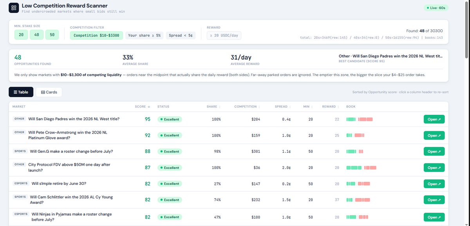The height and width of the screenshot is (226, 470).
Task: Open the City Protocol FDV market
Action: (434, 168)
